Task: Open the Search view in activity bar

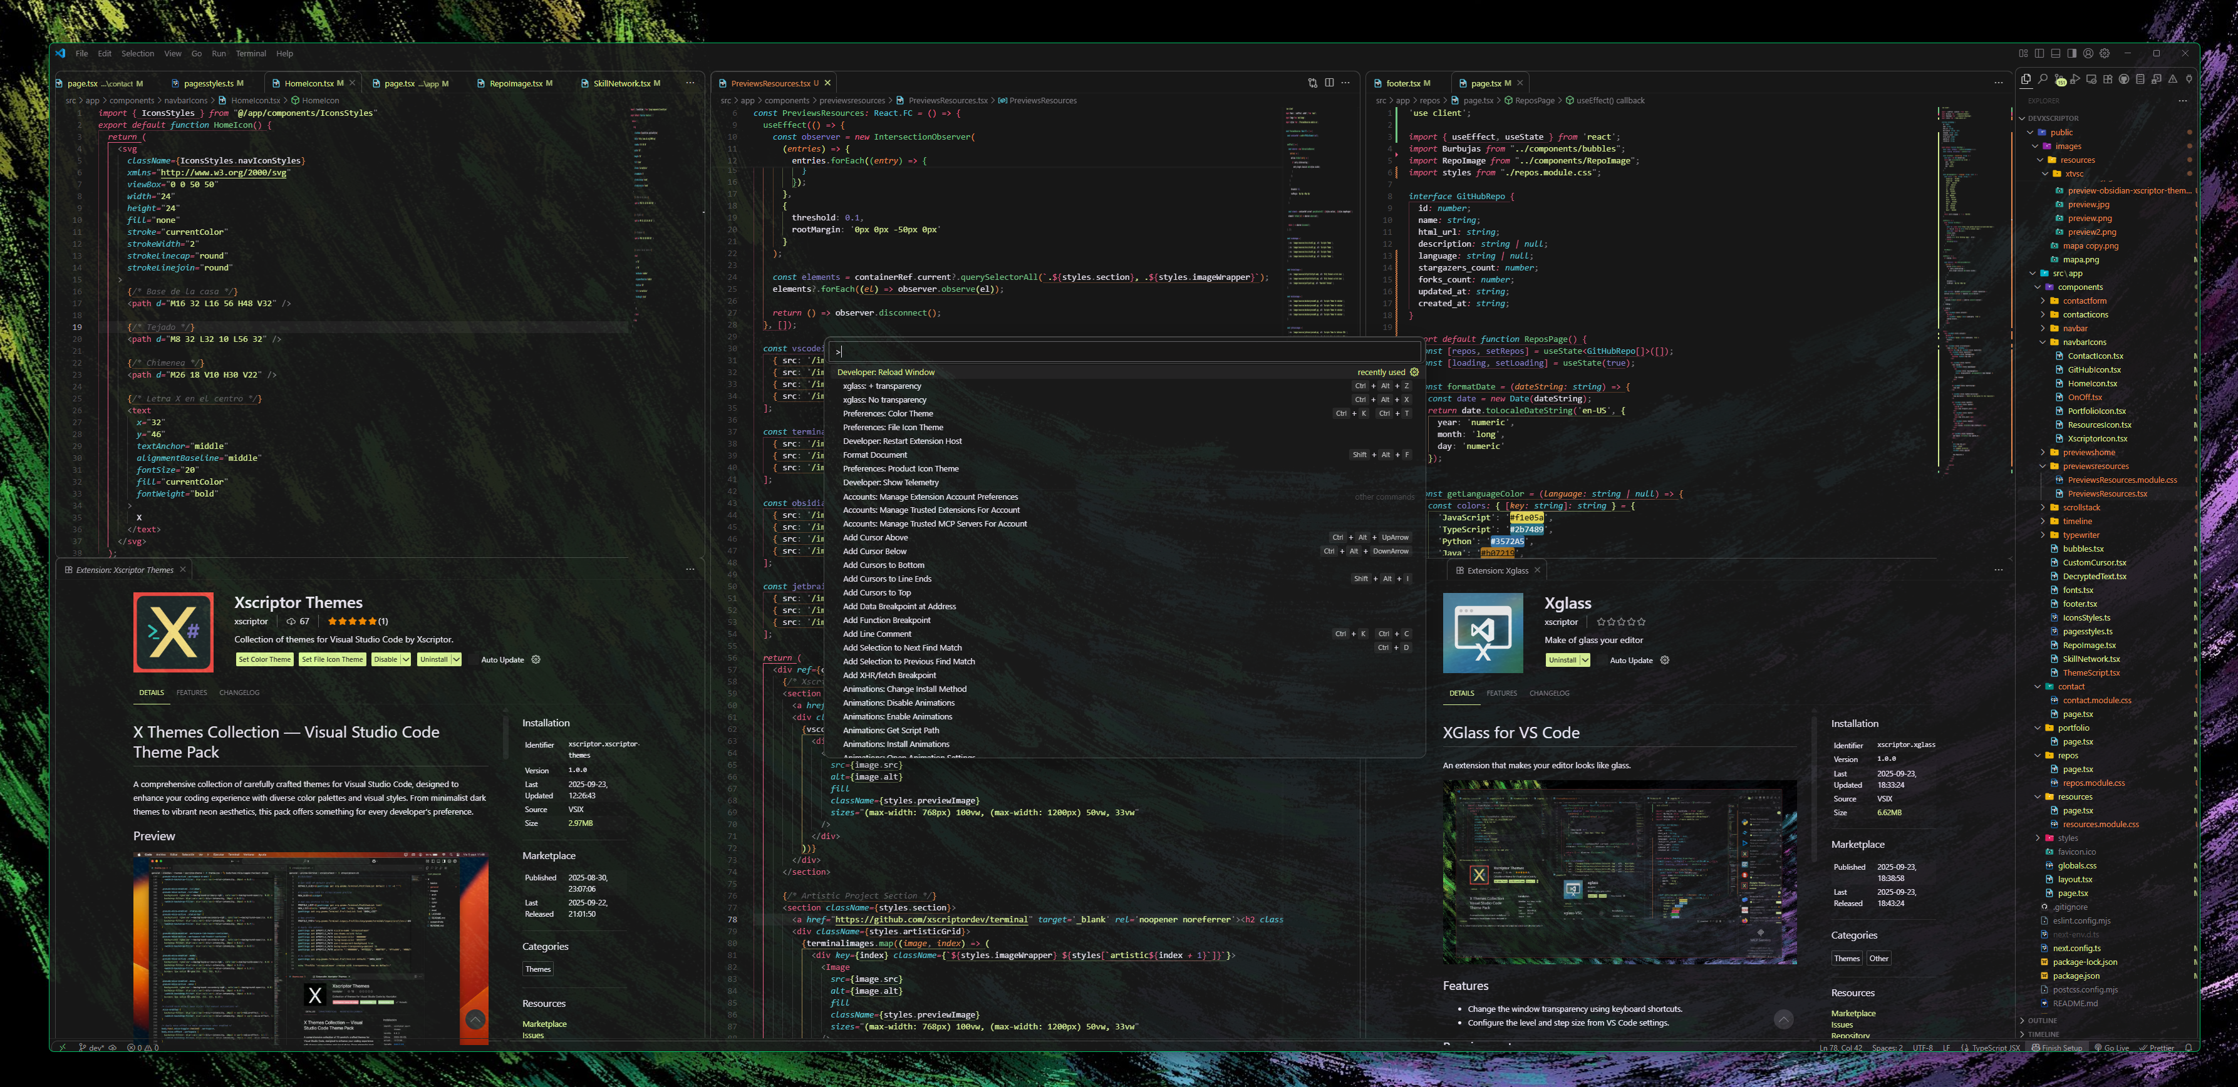Action: tap(2043, 79)
